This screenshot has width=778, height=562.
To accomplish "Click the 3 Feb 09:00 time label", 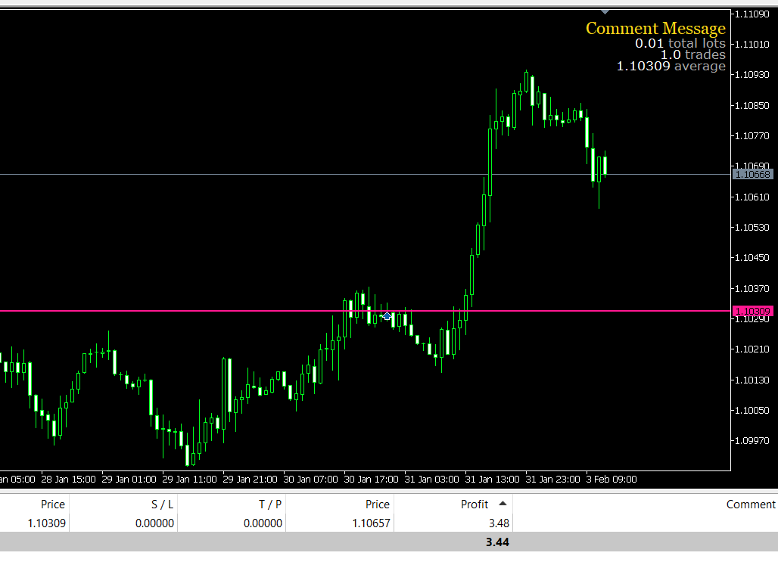I will 612,479.
